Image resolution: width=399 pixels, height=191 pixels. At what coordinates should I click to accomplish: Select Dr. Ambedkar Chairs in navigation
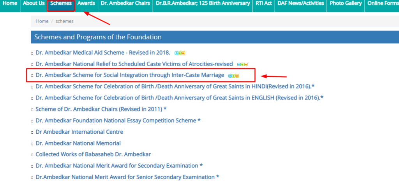[x=125, y=4]
